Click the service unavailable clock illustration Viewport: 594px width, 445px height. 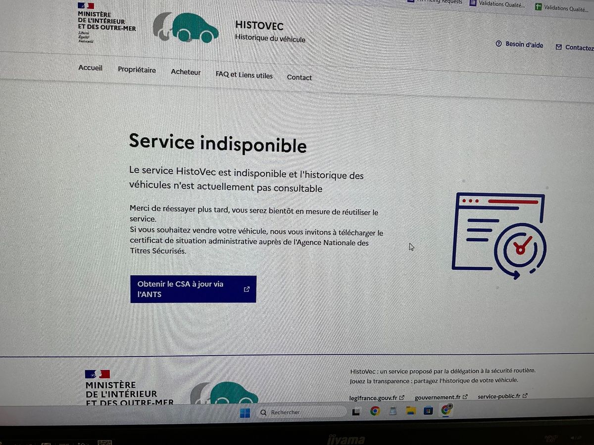point(499,236)
